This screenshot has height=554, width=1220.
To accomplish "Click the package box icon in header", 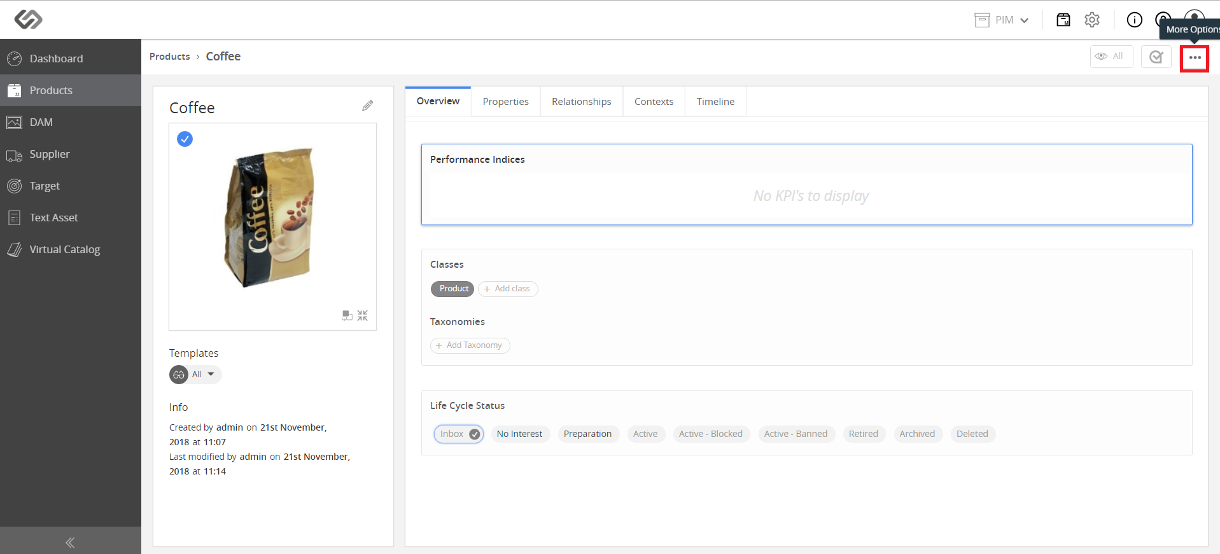I will (1063, 20).
